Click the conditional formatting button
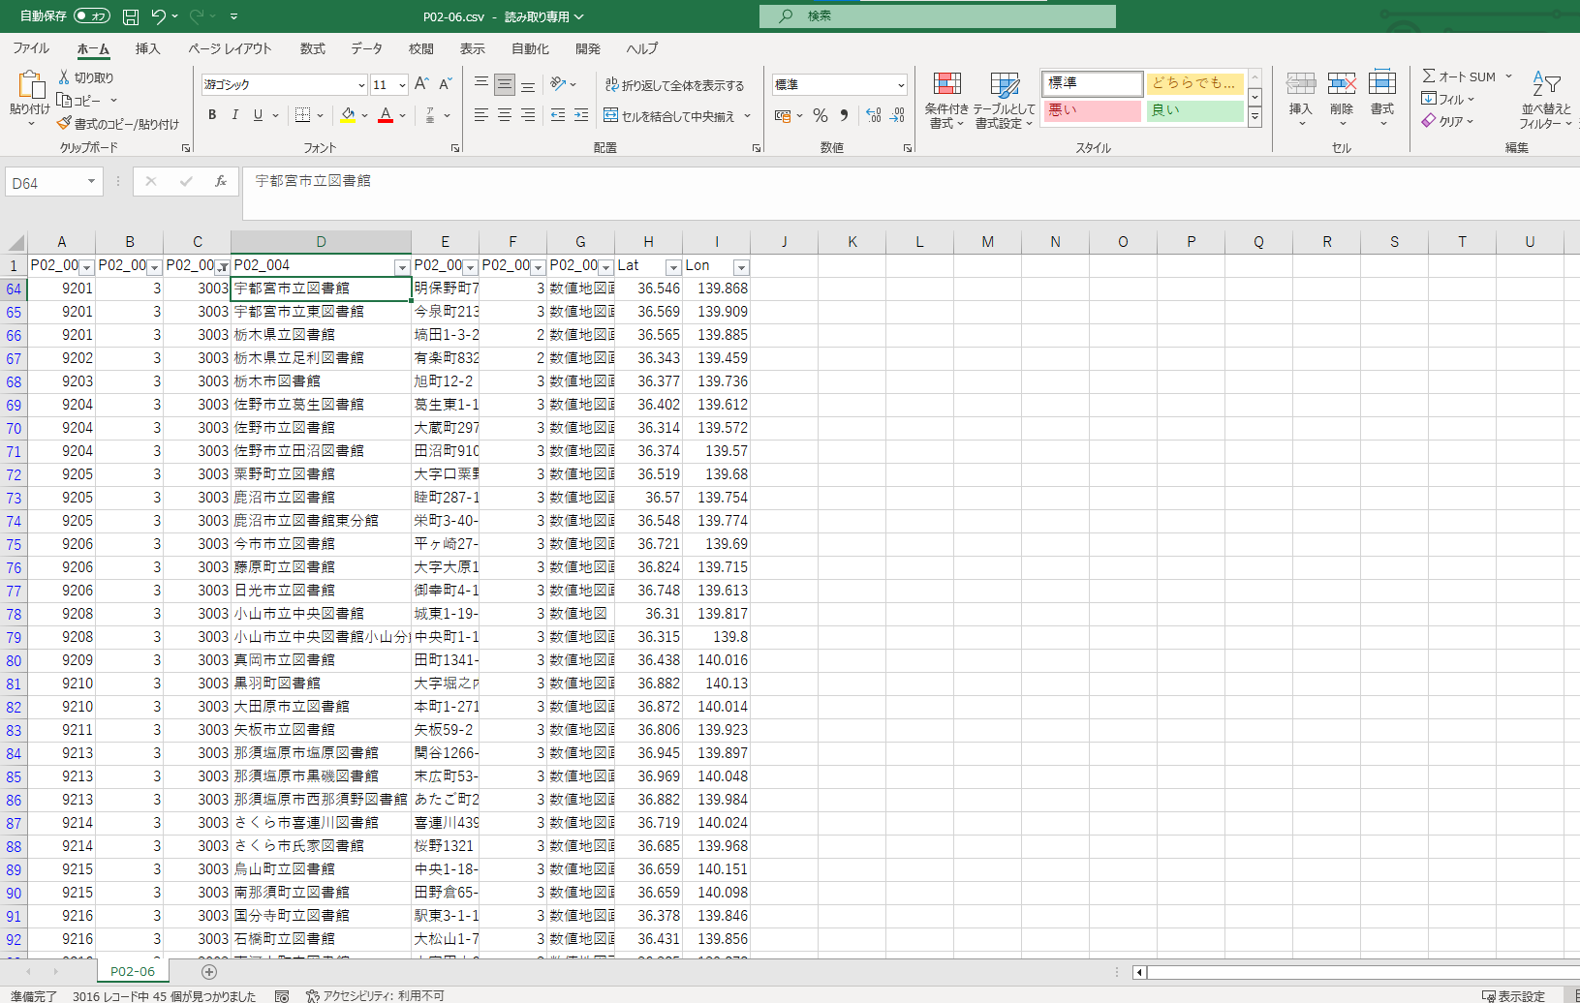The width and height of the screenshot is (1580, 1003). (946, 100)
